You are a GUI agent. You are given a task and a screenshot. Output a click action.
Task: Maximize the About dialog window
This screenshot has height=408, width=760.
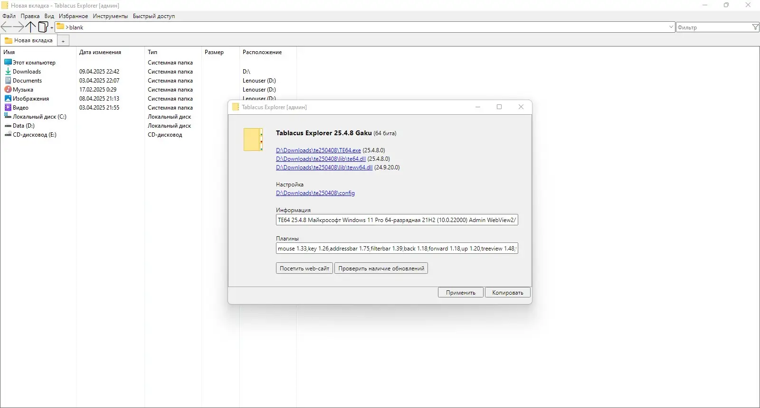pos(499,107)
